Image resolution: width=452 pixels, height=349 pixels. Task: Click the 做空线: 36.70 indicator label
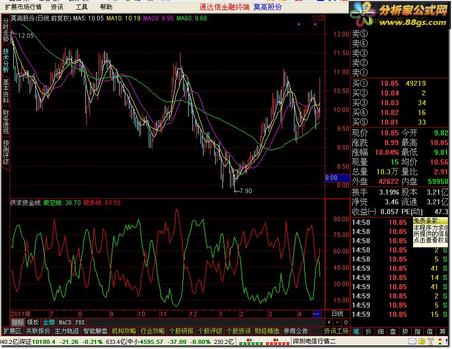coord(62,202)
